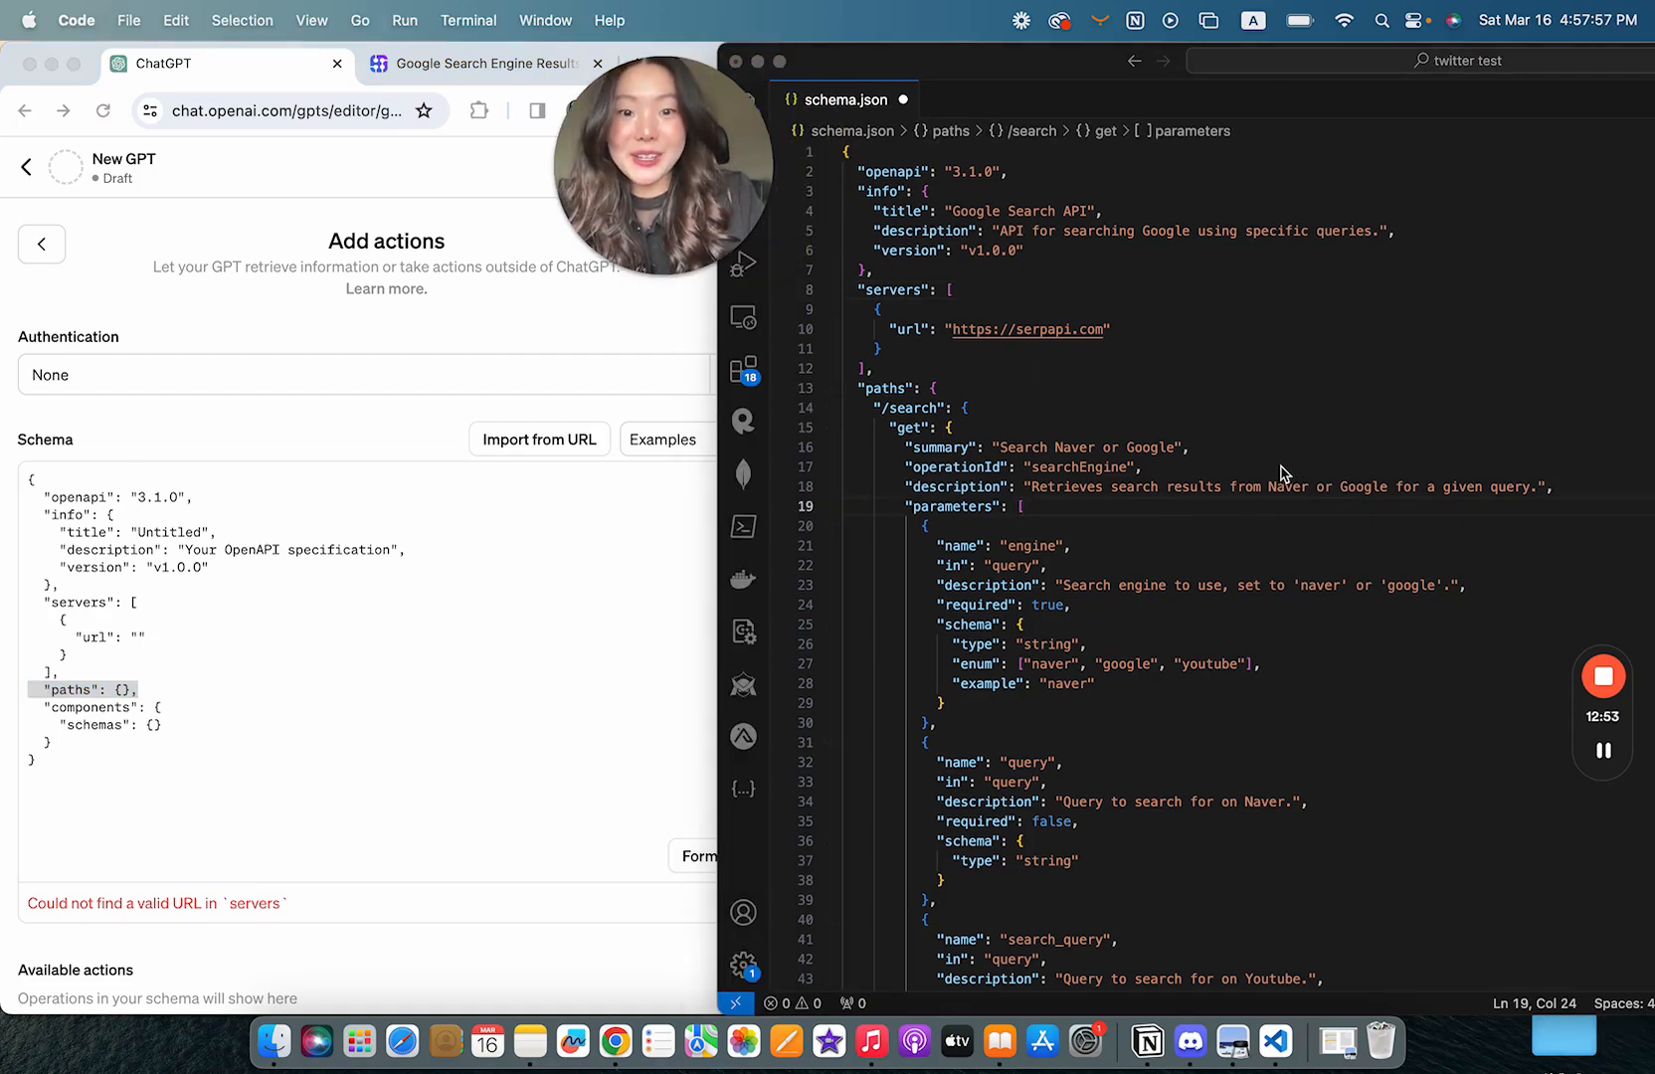Click the Authentication field showing None
Viewport: 1655px width, 1074px height.
point(366,375)
